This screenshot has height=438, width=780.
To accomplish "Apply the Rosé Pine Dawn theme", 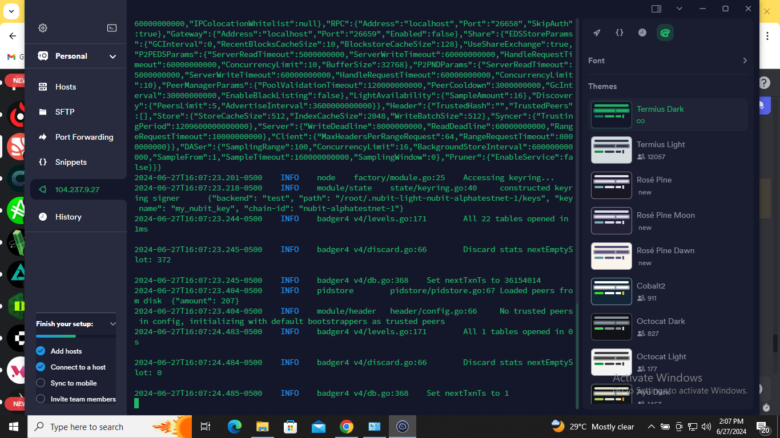I will [668, 256].
